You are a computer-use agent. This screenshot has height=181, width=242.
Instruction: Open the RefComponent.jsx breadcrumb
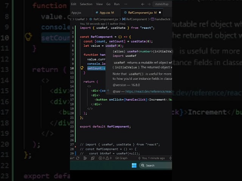pyautogui.click(x=106, y=19)
